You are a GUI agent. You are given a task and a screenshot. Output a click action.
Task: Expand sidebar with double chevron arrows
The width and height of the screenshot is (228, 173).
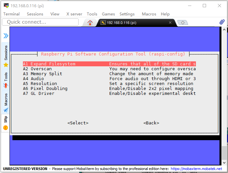pos(6,36)
